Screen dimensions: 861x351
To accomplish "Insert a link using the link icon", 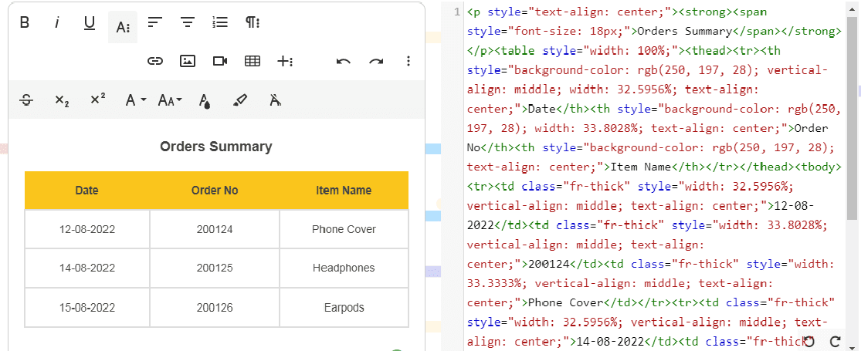I will (155, 61).
